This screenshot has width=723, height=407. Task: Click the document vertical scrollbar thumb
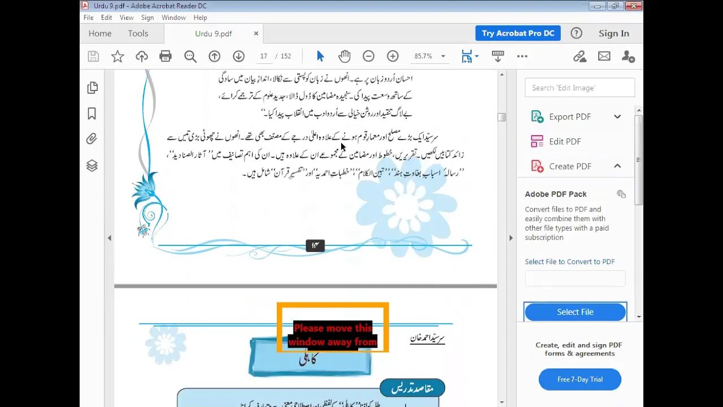[501, 117]
